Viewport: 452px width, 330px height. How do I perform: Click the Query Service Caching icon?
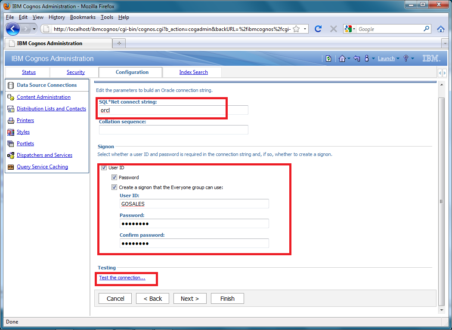click(x=11, y=167)
